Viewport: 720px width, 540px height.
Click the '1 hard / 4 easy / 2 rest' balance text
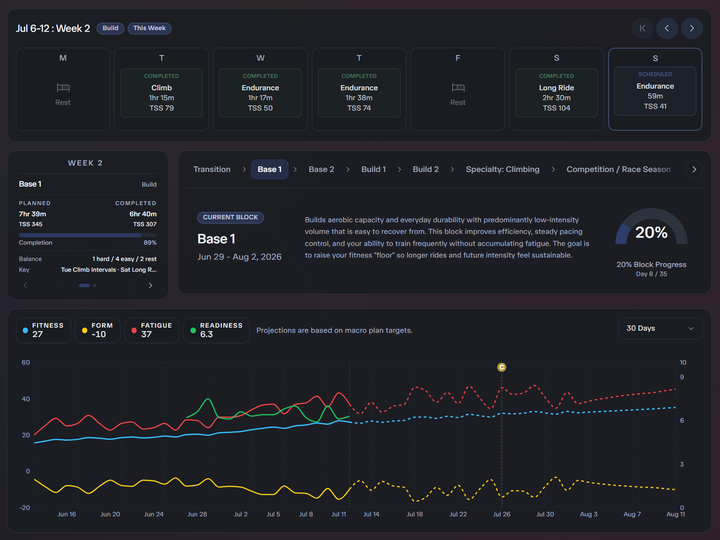tap(125, 259)
